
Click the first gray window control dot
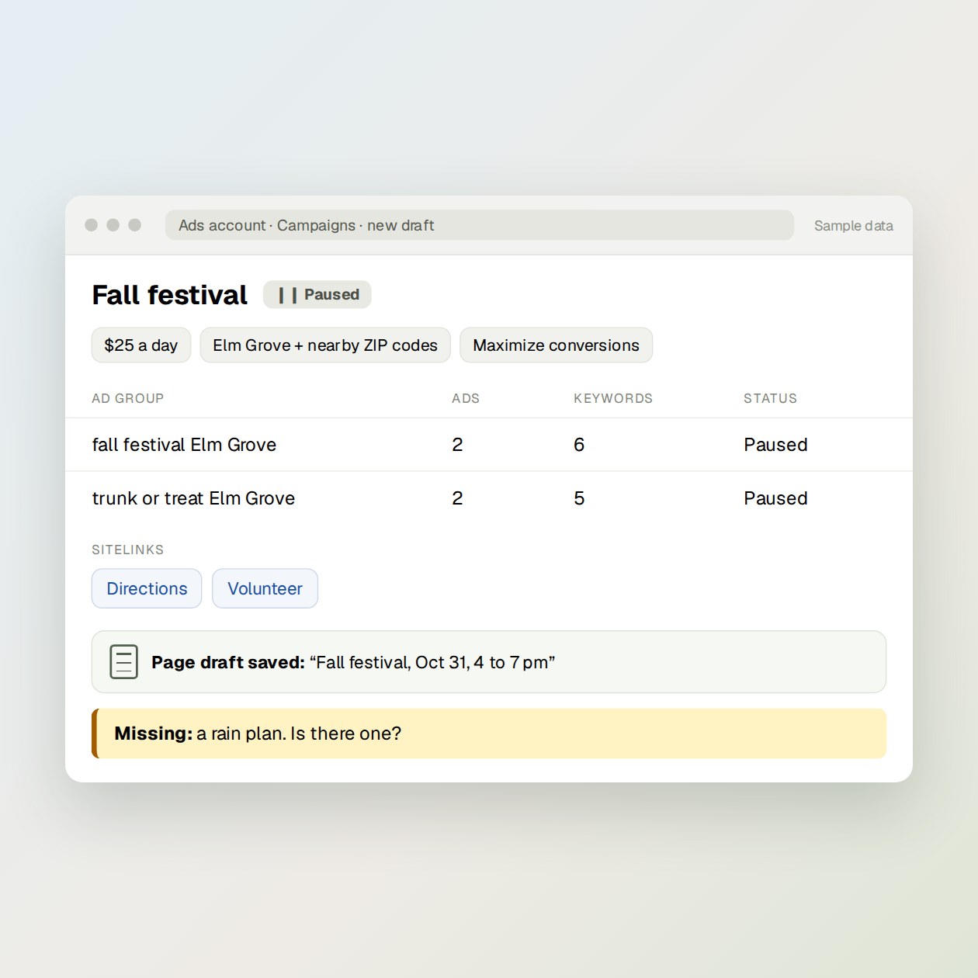pyautogui.click(x=91, y=225)
